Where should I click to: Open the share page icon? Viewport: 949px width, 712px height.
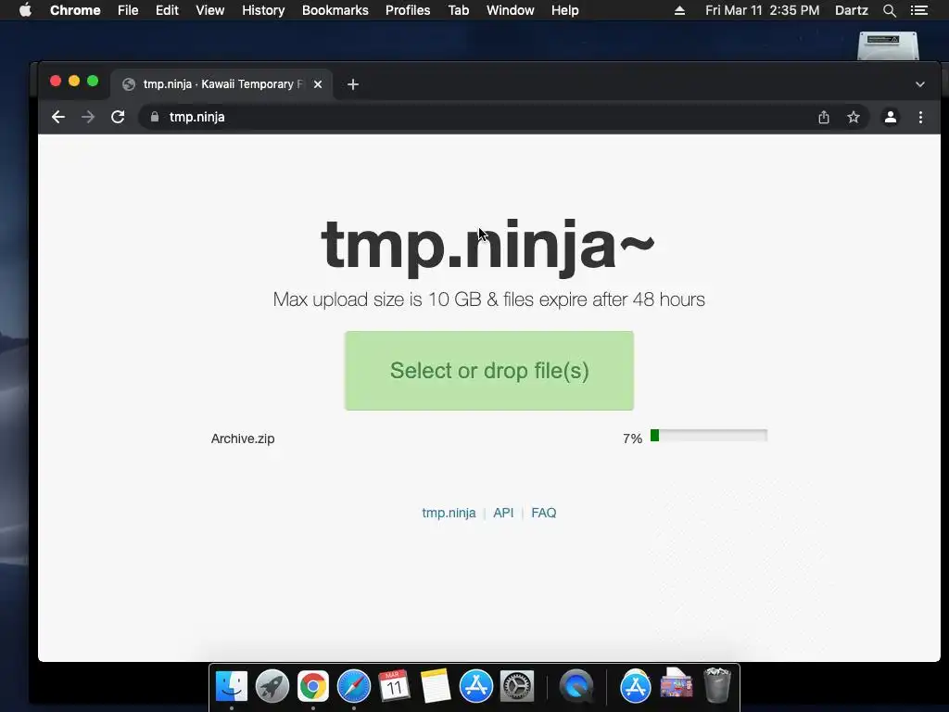[824, 117]
